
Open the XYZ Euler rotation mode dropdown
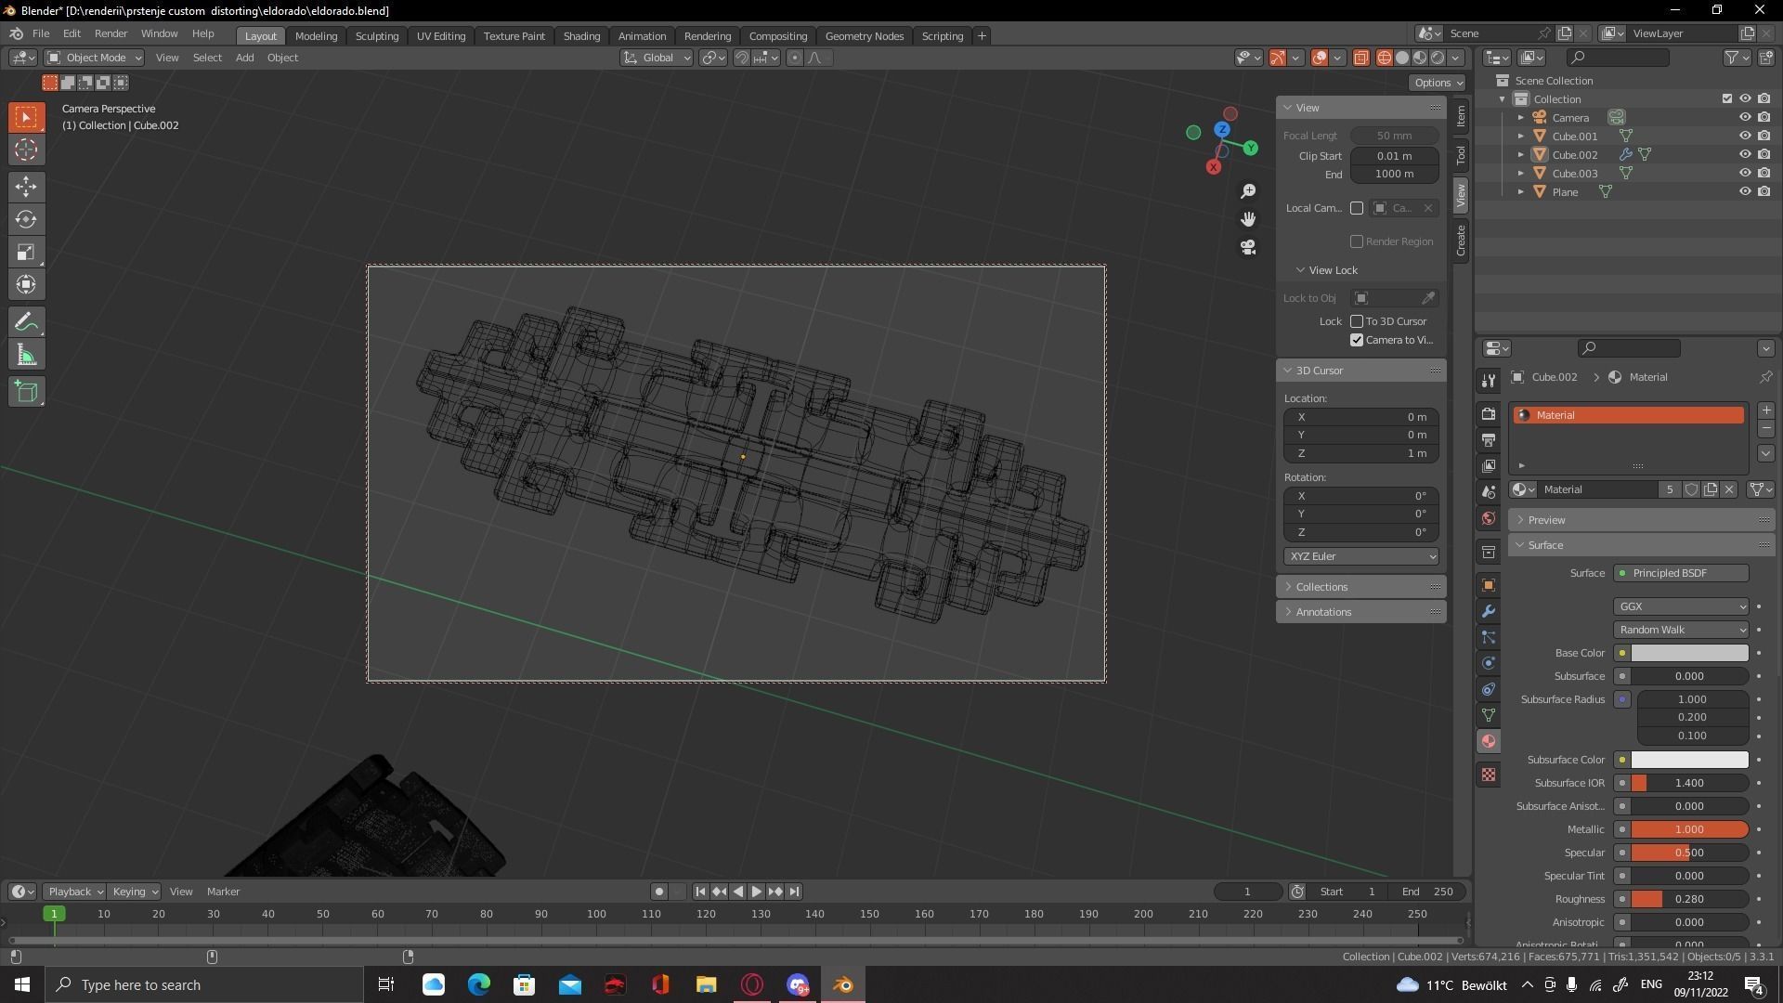[x=1360, y=556]
